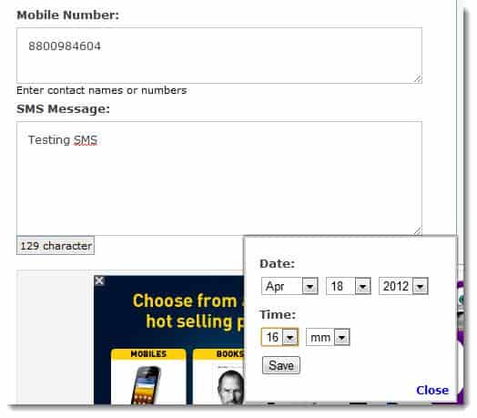Click the 129 character counter box
The height and width of the screenshot is (418, 477).
click(56, 245)
